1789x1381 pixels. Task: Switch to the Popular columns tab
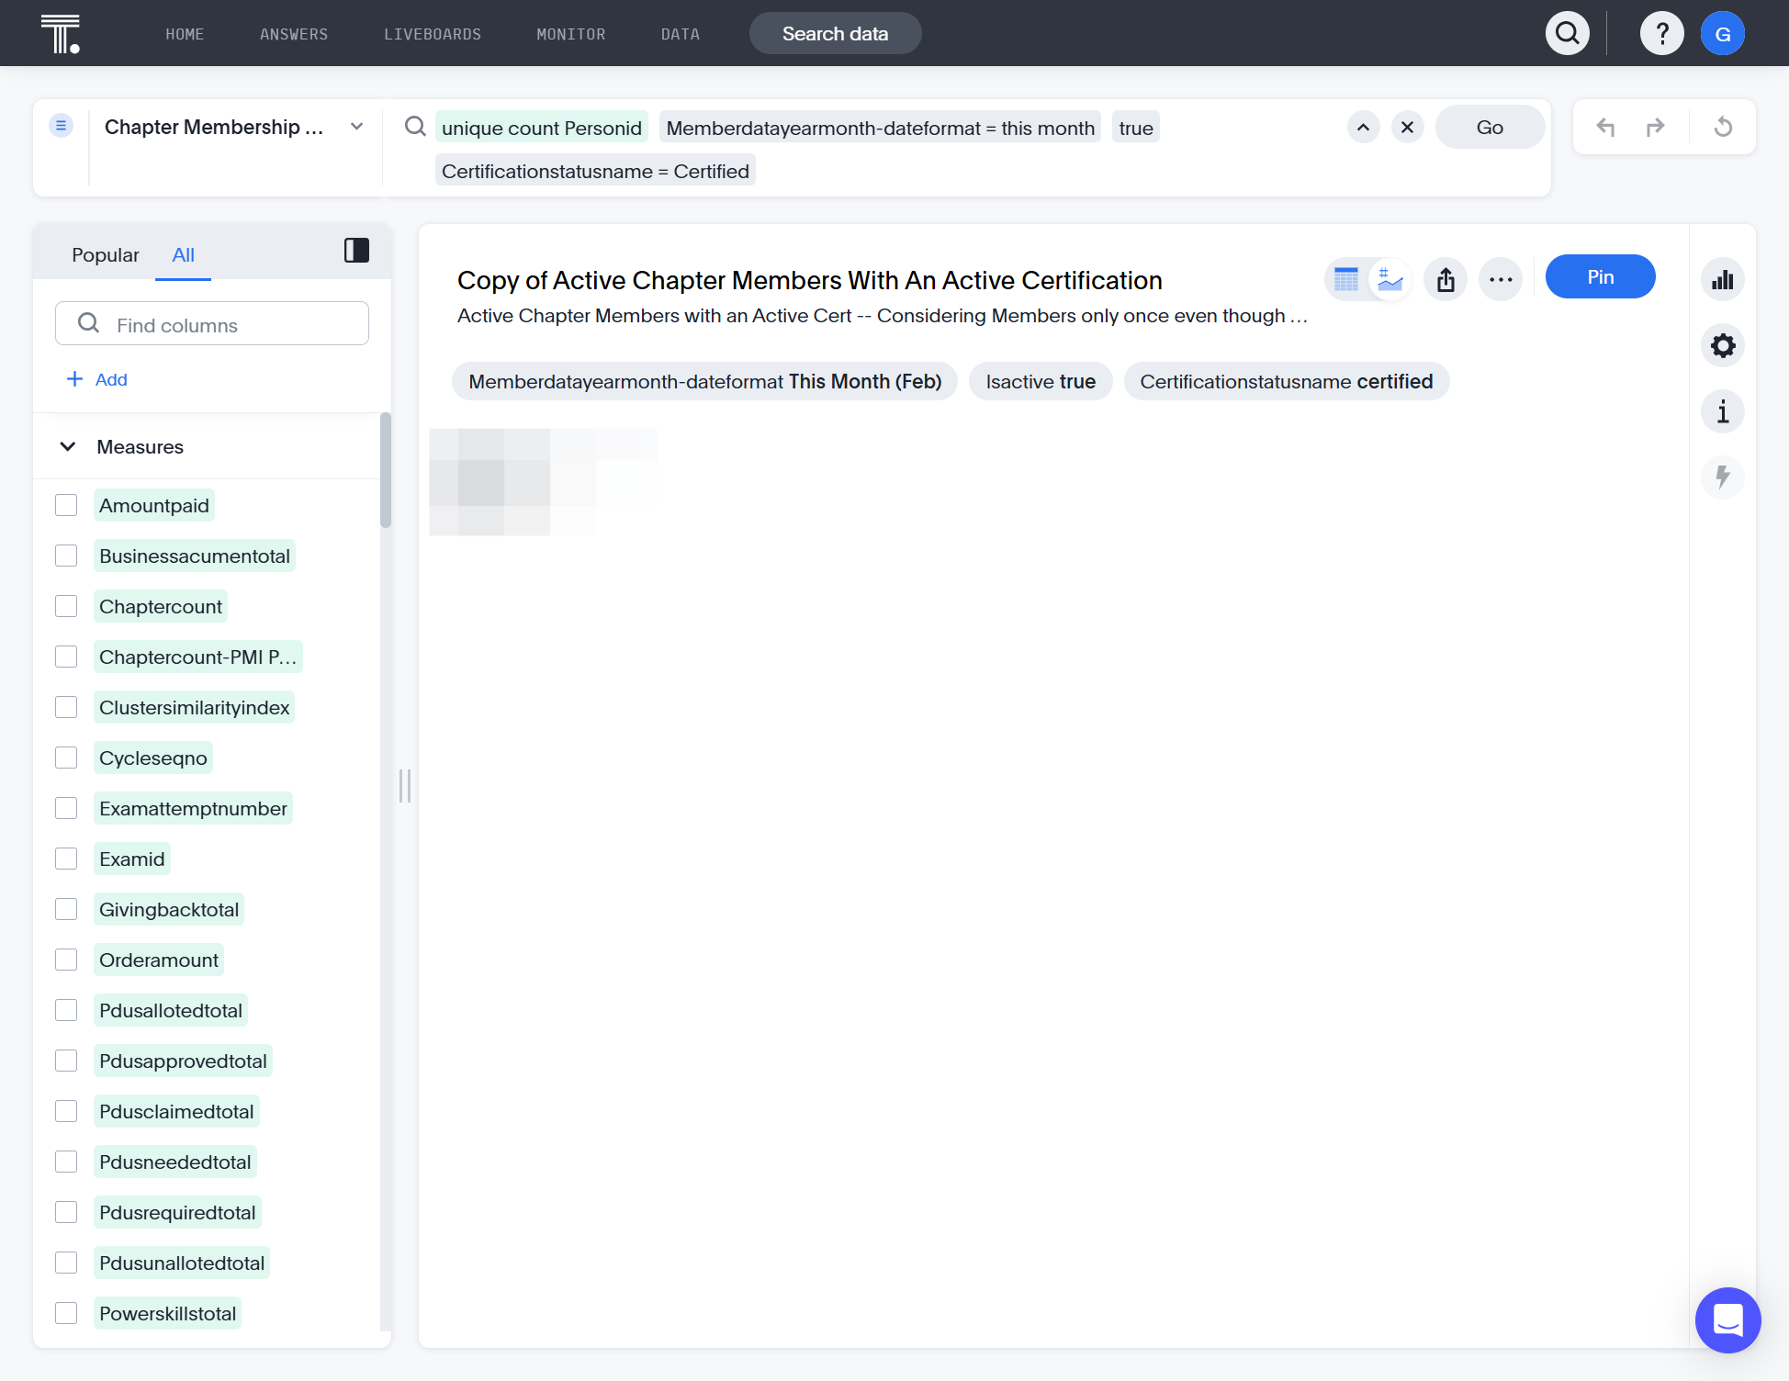[106, 254]
